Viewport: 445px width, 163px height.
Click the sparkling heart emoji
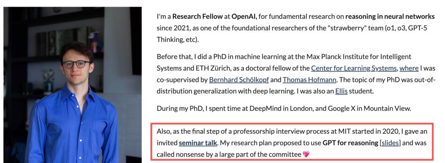[x=306, y=154]
